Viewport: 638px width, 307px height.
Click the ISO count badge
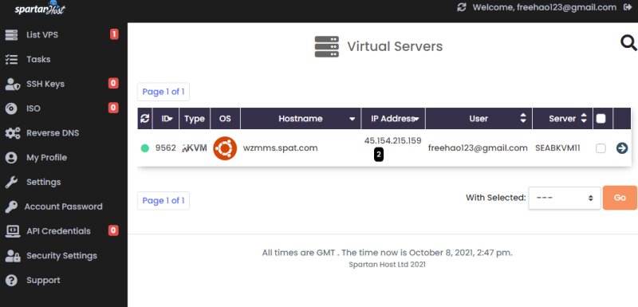tap(113, 108)
